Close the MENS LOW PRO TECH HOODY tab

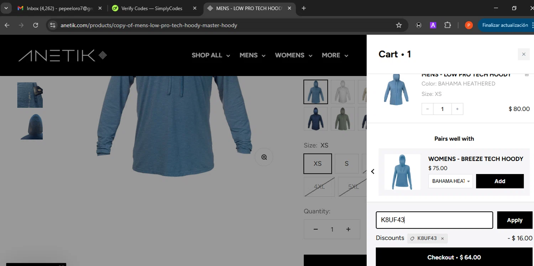point(289,8)
